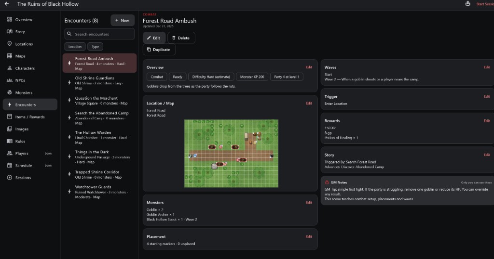Screen dimensions: 494x259
Task: Select the Locations pin icon
Action: pyautogui.click(x=10, y=44)
